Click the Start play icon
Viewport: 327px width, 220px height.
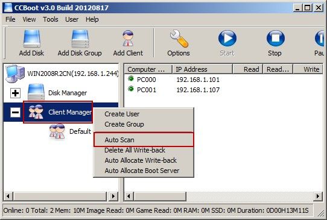[x=227, y=39]
